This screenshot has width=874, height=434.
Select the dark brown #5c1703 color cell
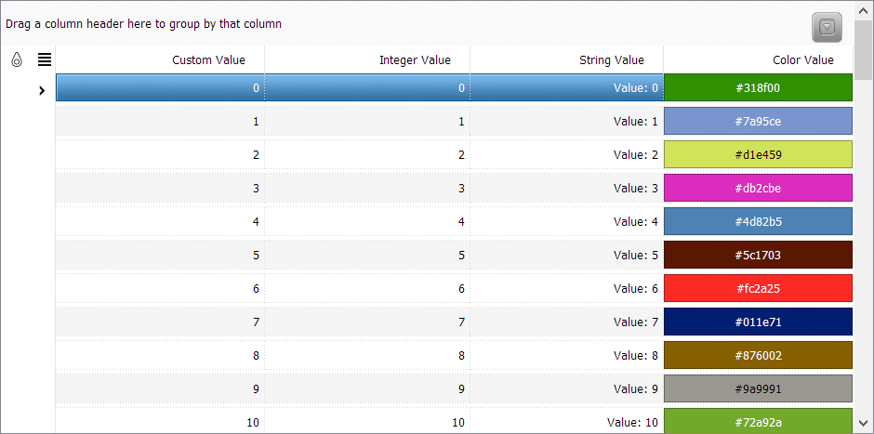tap(758, 255)
